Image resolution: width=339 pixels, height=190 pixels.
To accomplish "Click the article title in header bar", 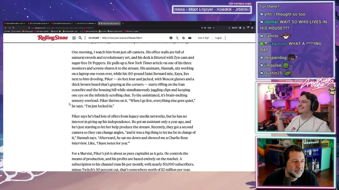I will tap(122, 38).
